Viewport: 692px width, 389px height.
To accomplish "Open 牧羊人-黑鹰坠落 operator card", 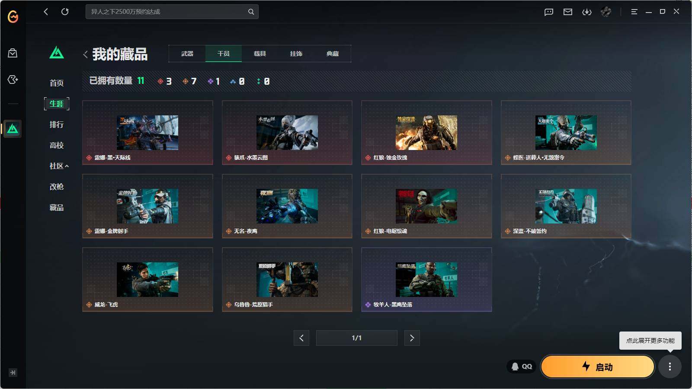I will (x=426, y=280).
